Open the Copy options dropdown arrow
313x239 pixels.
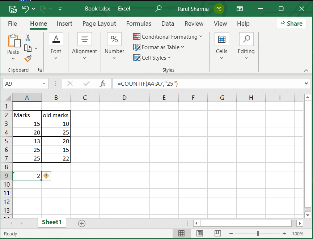[36, 48]
